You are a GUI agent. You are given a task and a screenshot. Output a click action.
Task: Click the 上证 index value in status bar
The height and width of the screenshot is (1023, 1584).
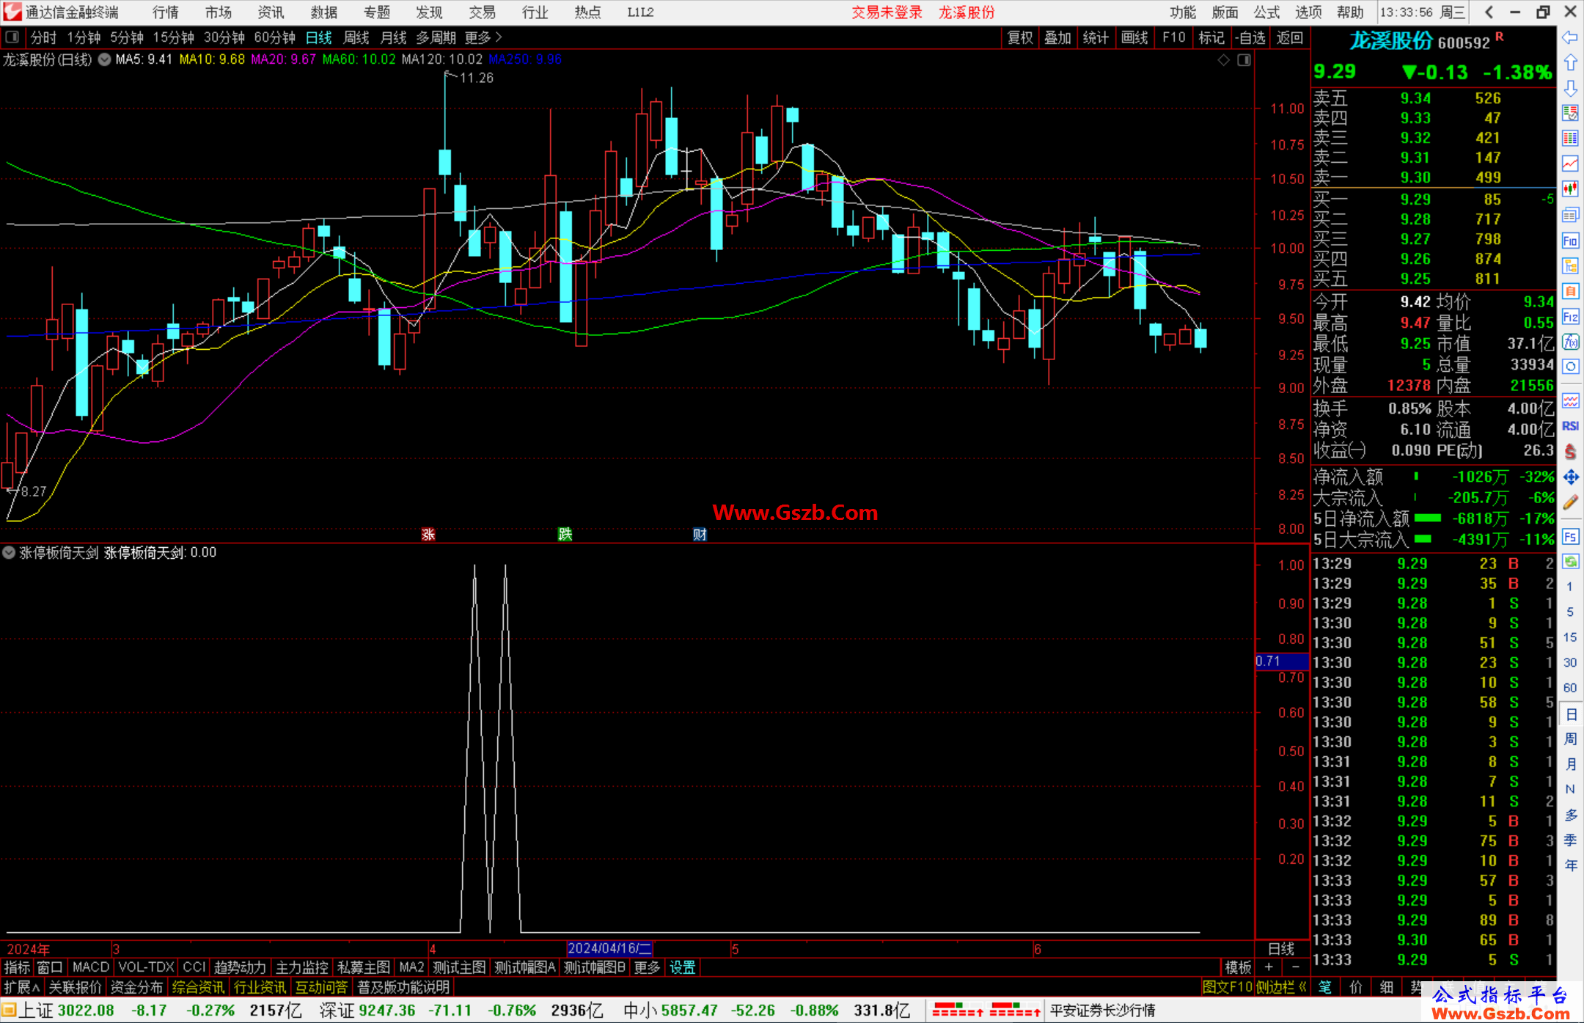pos(87,1011)
